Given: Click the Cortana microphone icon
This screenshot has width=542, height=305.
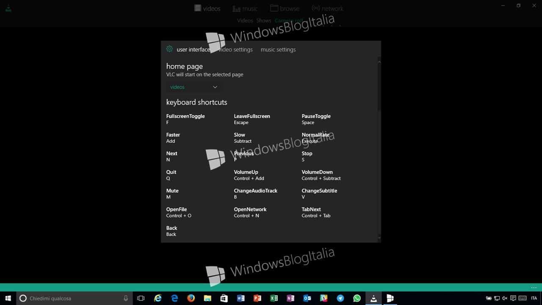Looking at the screenshot, I should point(125,298).
